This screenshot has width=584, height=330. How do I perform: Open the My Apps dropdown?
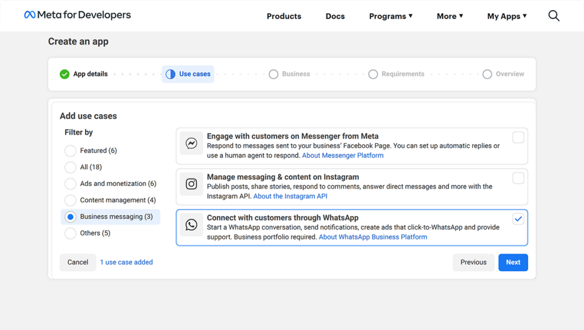coord(506,16)
